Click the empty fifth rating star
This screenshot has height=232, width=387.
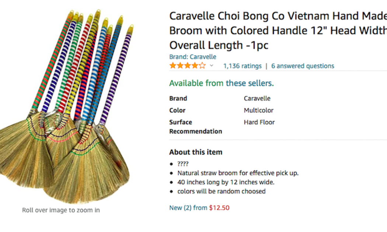[x=202, y=66]
